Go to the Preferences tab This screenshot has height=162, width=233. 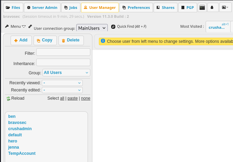[x=136, y=8]
